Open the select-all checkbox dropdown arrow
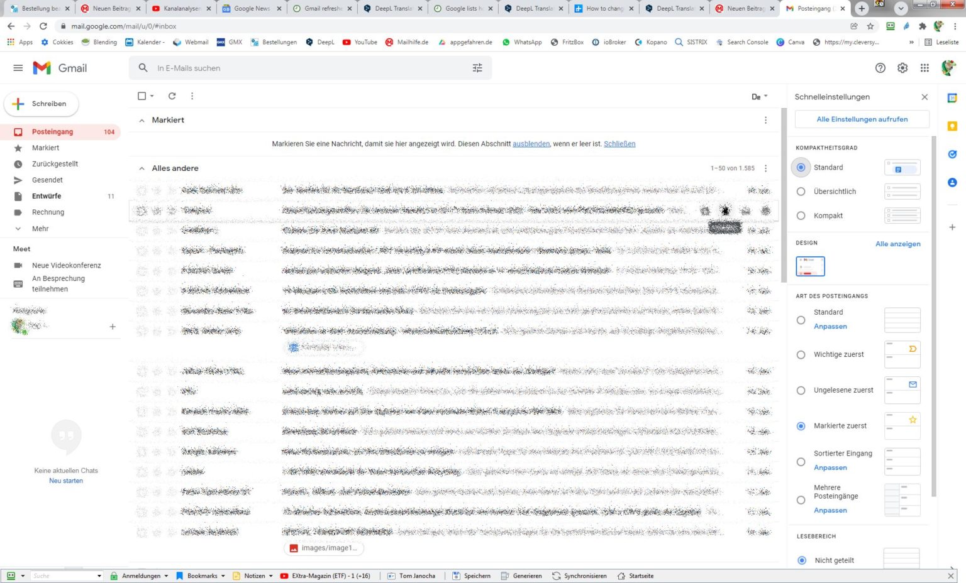This screenshot has height=583, width=966. pos(152,96)
